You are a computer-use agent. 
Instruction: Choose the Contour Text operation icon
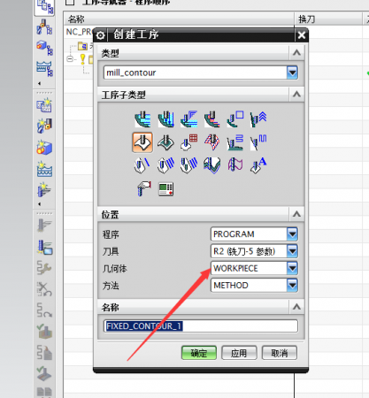pyautogui.click(x=258, y=165)
